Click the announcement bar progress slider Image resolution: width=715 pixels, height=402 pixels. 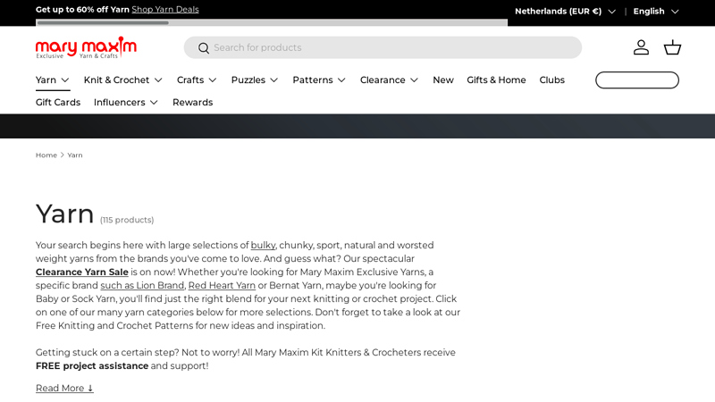[272, 22]
